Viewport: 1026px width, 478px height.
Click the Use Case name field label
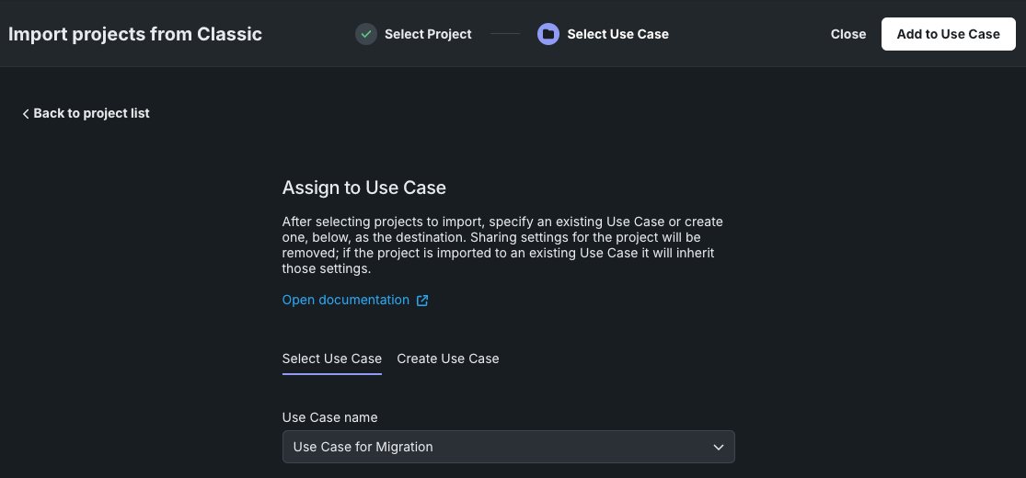[329, 417]
